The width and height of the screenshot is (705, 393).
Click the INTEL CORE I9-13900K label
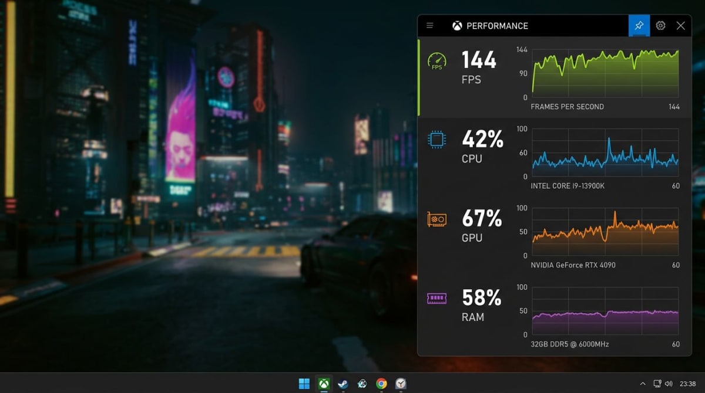pos(568,186)
